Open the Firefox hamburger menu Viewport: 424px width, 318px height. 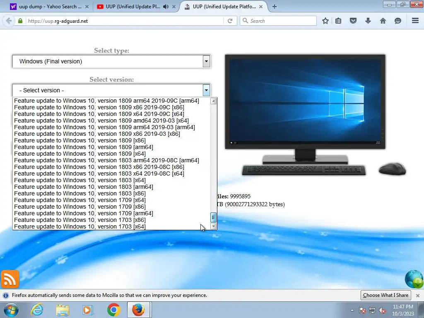point(415,21)
